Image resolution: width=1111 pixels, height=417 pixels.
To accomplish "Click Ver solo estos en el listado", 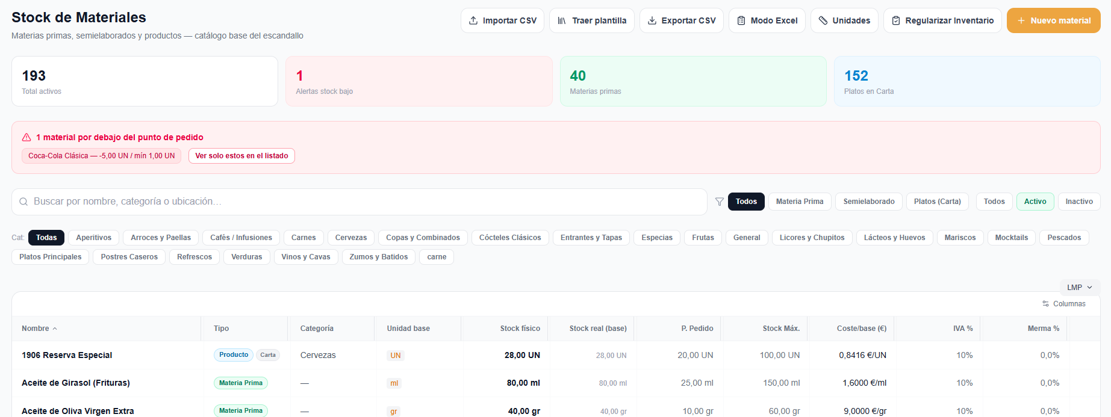I will coord(241,156).
